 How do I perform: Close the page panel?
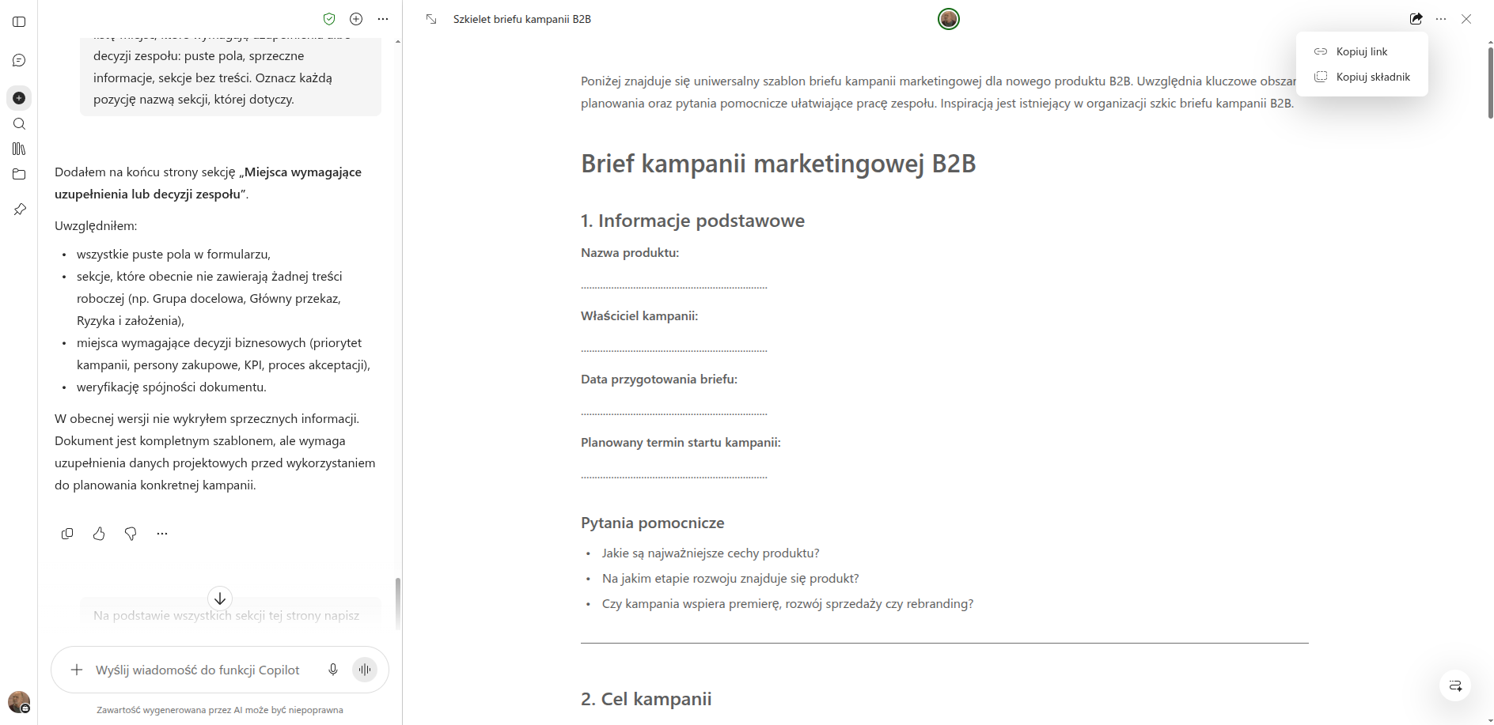1466,19
